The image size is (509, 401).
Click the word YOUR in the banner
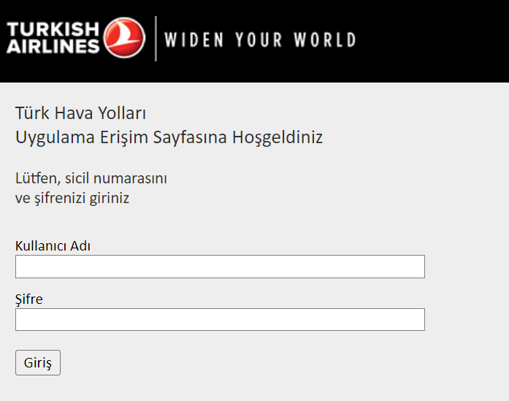click(x=259, y=40)
